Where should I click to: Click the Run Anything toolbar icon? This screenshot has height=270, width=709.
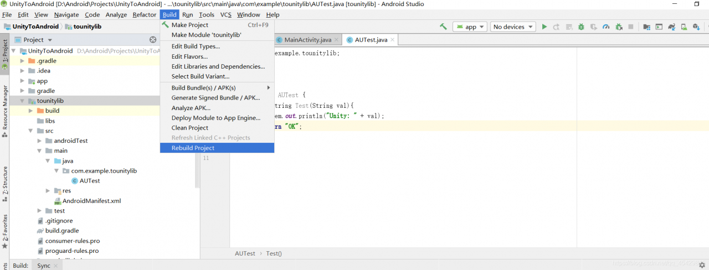click(x=659, y=27)
